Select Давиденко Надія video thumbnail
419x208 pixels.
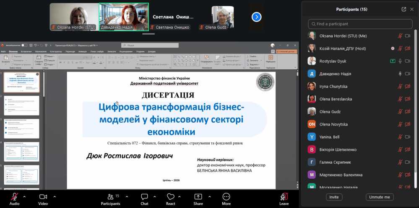(124, 17)
